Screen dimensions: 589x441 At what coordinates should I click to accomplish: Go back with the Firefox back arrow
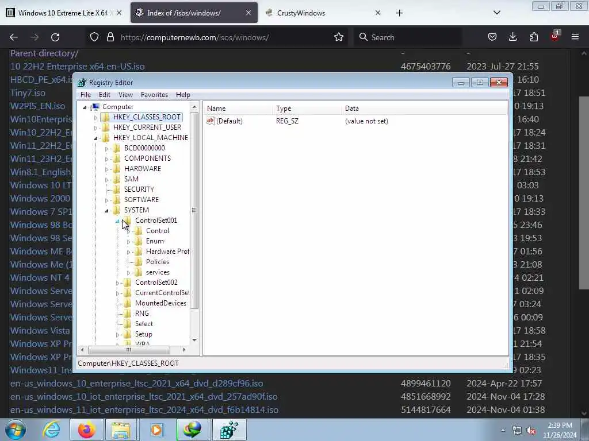(14, 37)
